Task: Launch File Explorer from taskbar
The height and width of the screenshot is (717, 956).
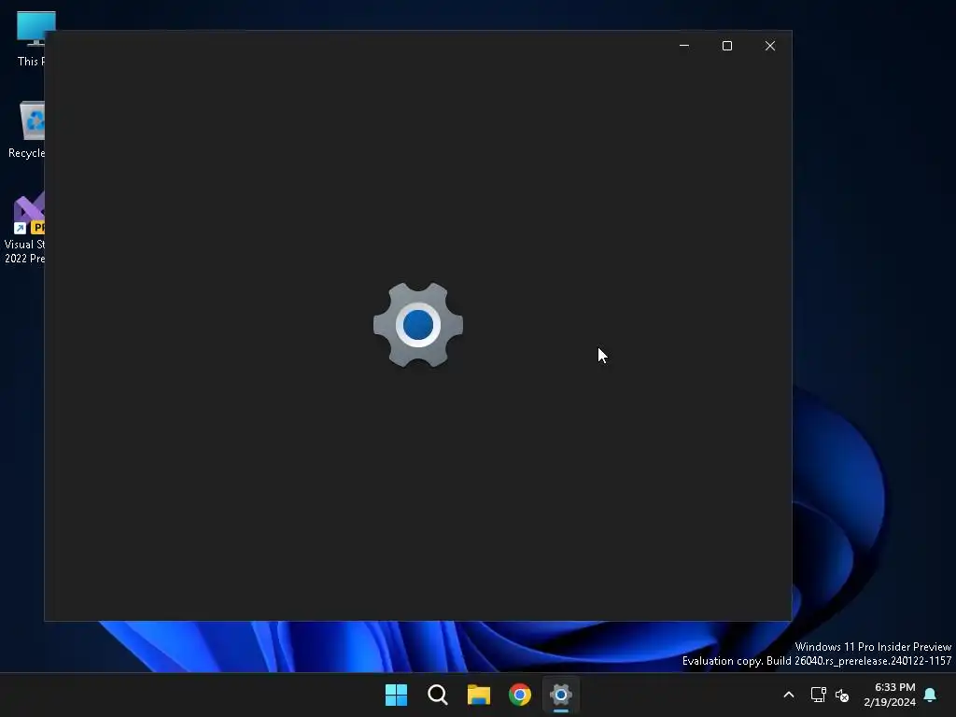Action: [479, 695]
